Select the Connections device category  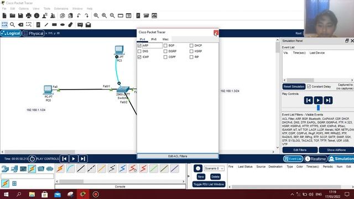click(x=32, y=169)
